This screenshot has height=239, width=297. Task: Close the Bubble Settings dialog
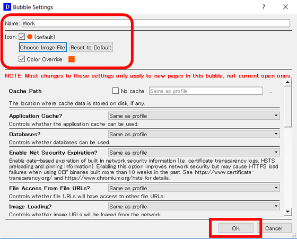point(285,7)
